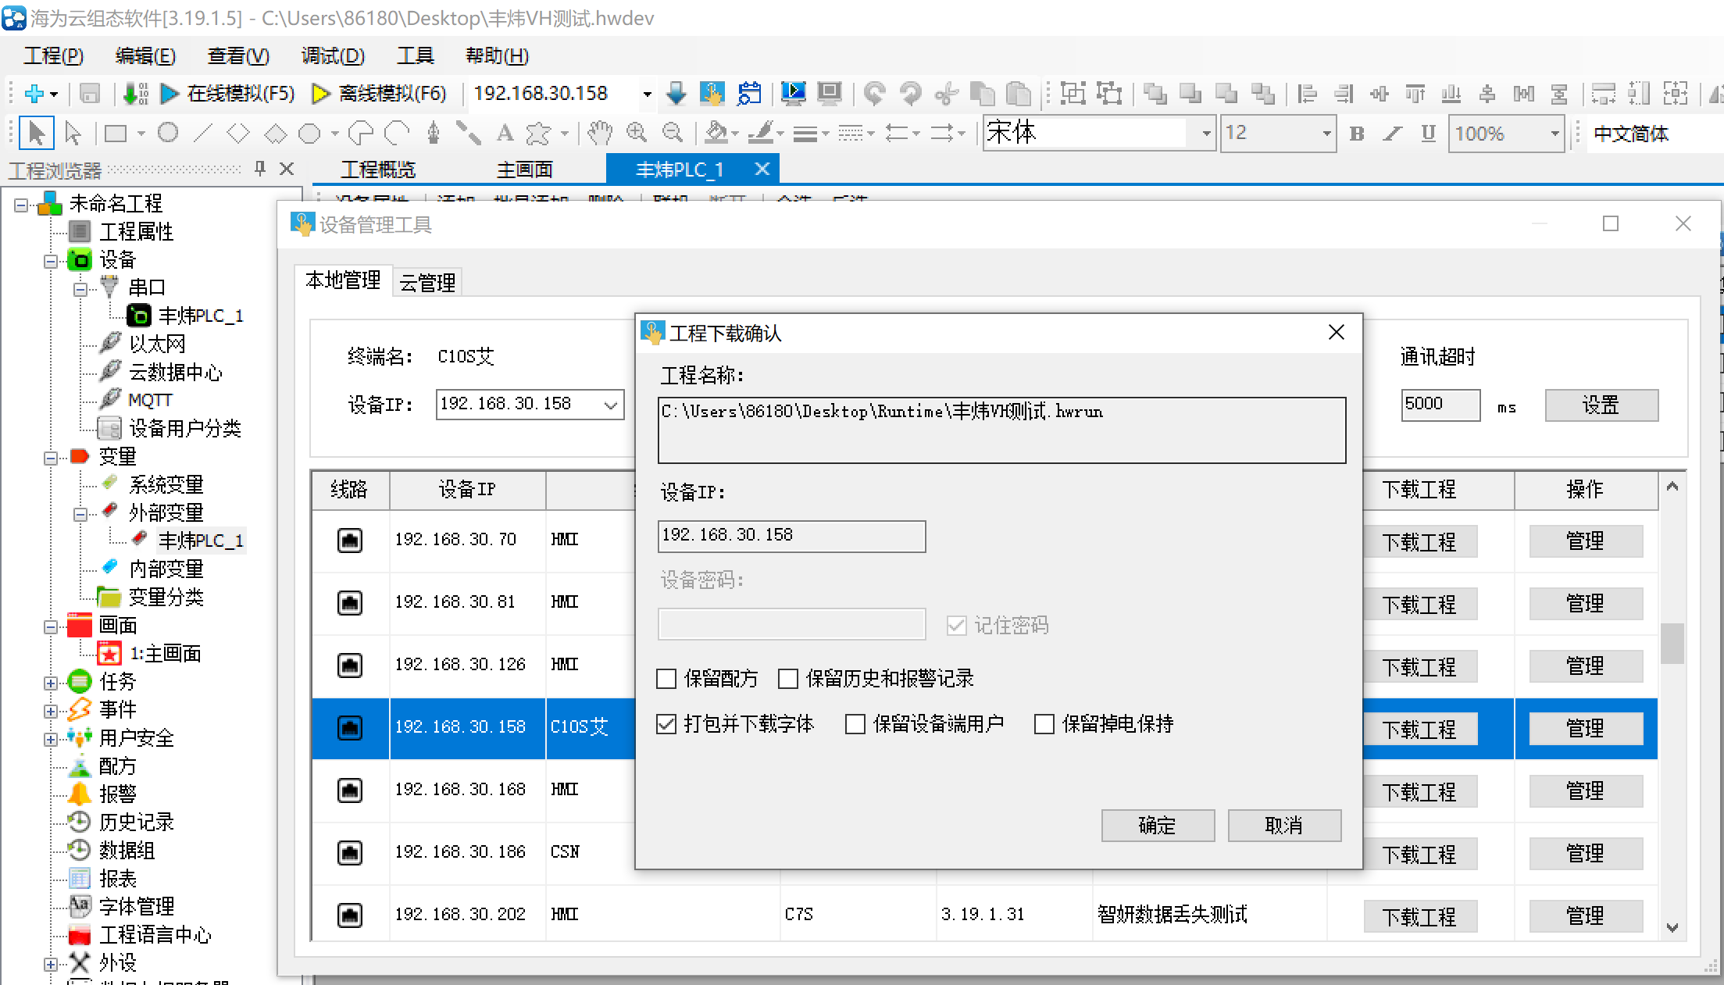Click the undo icon in toolbar
This screenshot has width=1724, height=985.
pyautogui.click(x=874, y=94)
